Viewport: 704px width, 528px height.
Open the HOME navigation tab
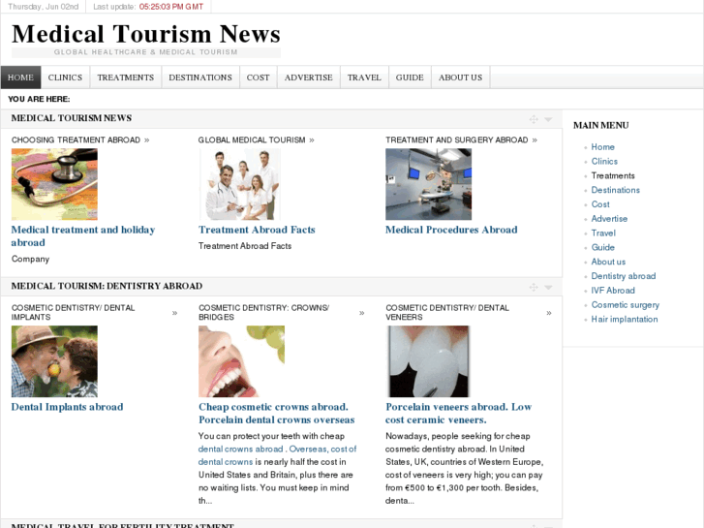(x=20, y=78)
